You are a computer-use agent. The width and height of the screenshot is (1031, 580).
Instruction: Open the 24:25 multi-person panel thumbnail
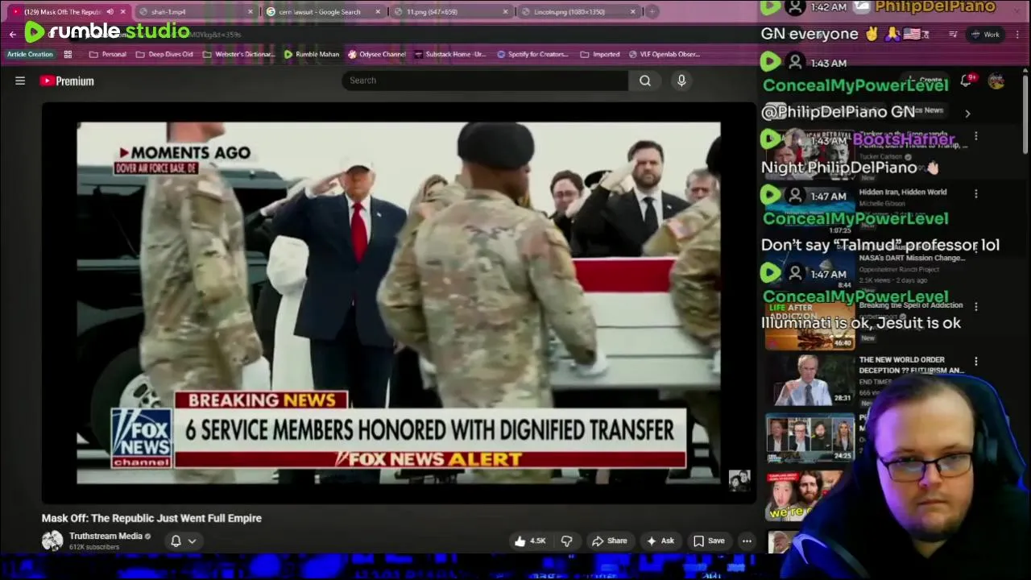pyautogui.click(x=809, y=437)
